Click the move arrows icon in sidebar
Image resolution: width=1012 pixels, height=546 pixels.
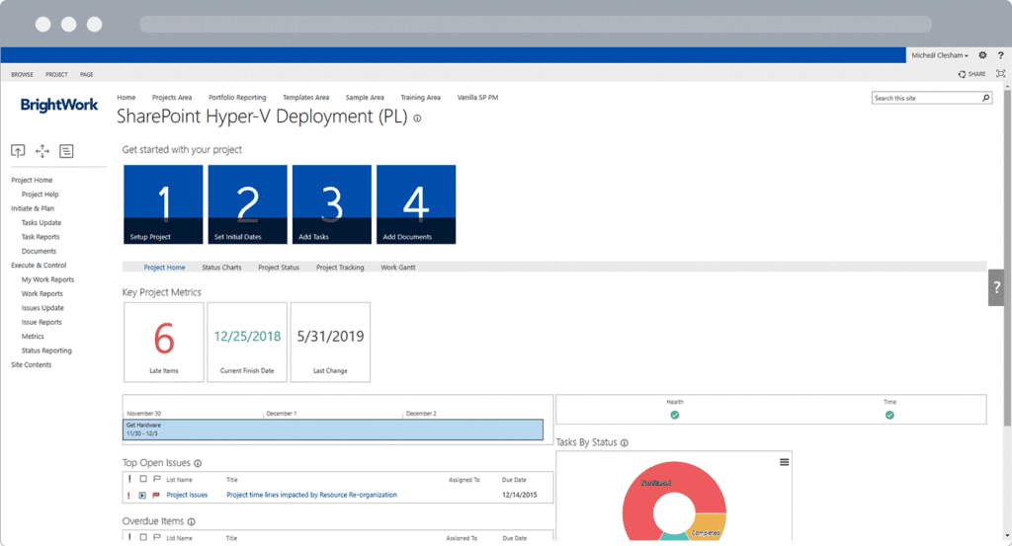42,151
